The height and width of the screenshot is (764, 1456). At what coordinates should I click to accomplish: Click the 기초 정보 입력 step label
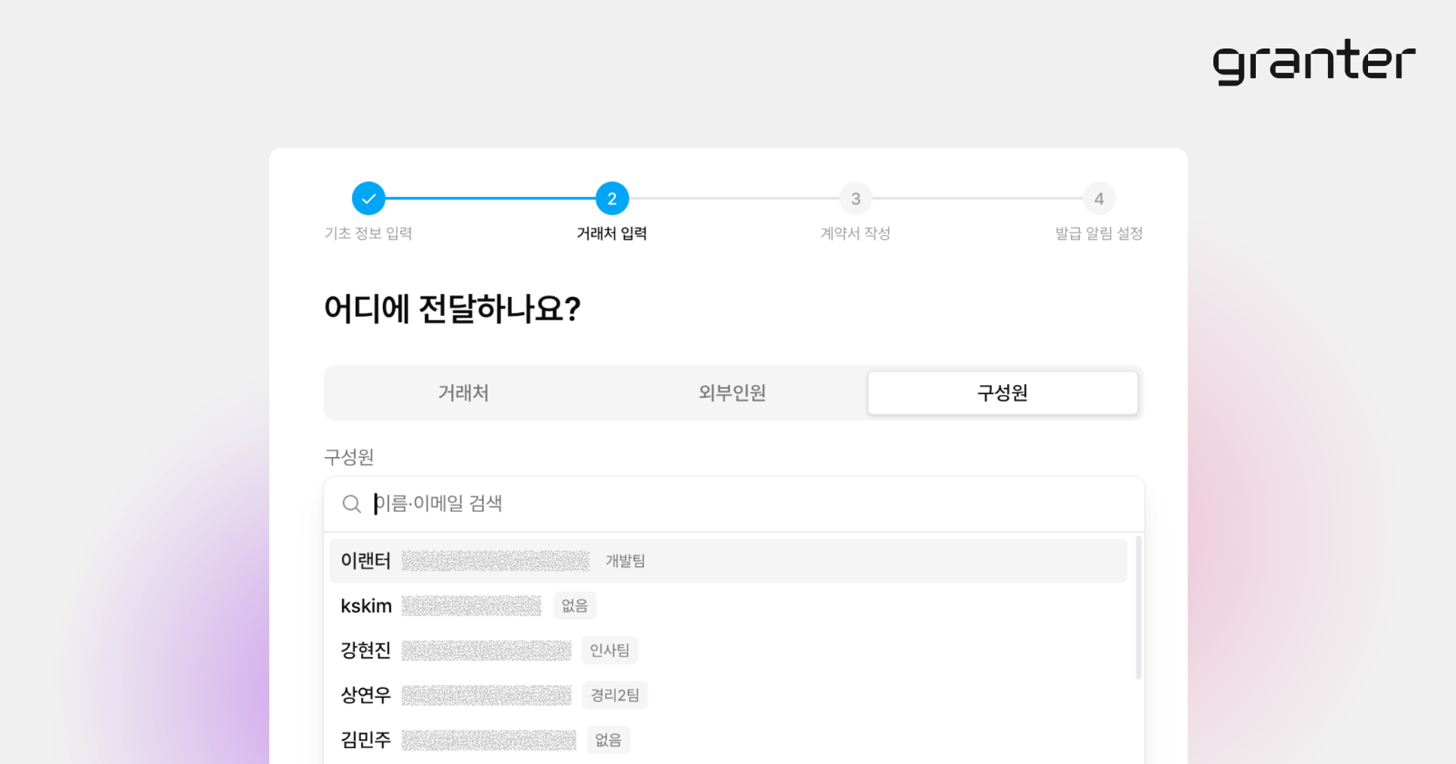(369, 233)
